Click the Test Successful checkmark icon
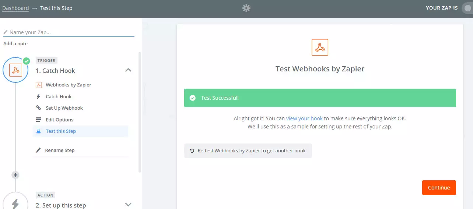The width and height of the screenshot is (473, 209). pos(192,98)
